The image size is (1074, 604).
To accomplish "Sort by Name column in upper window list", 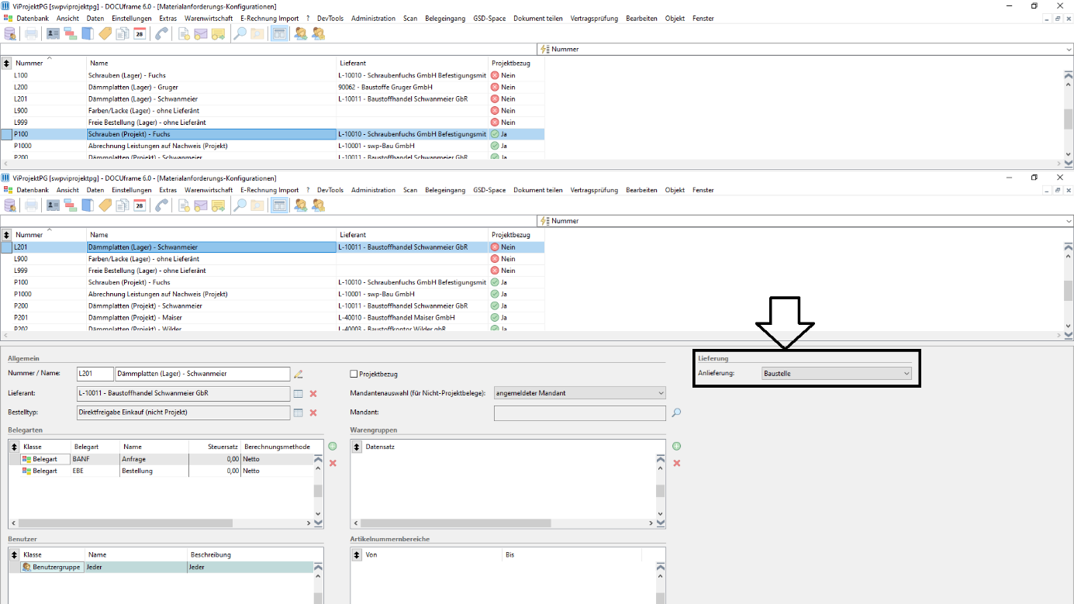I will pyautogui.click(x=212, y=63).
